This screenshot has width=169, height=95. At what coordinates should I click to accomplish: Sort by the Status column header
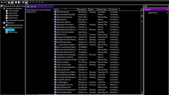pyautogui.click(x=93, y=9)
